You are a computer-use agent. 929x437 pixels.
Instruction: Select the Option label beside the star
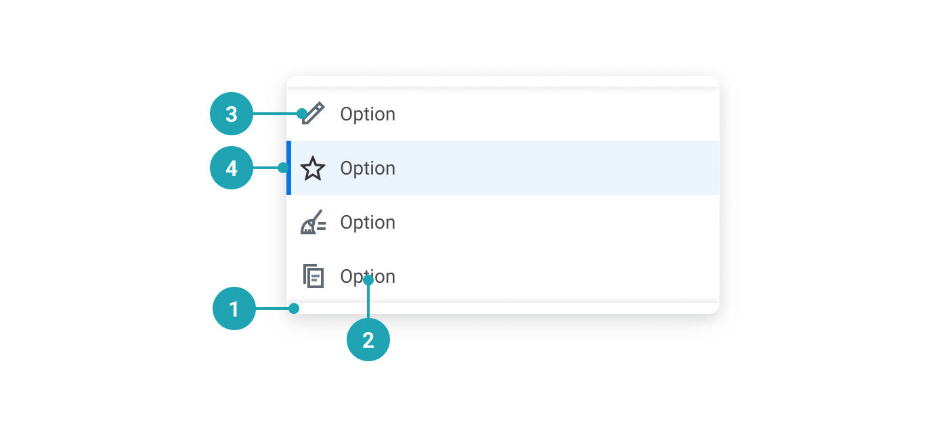368,168
